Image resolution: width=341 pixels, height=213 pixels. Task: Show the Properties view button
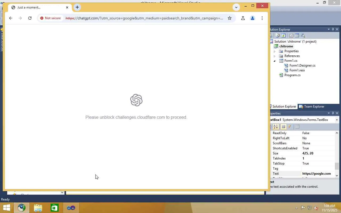click(283, 127)
